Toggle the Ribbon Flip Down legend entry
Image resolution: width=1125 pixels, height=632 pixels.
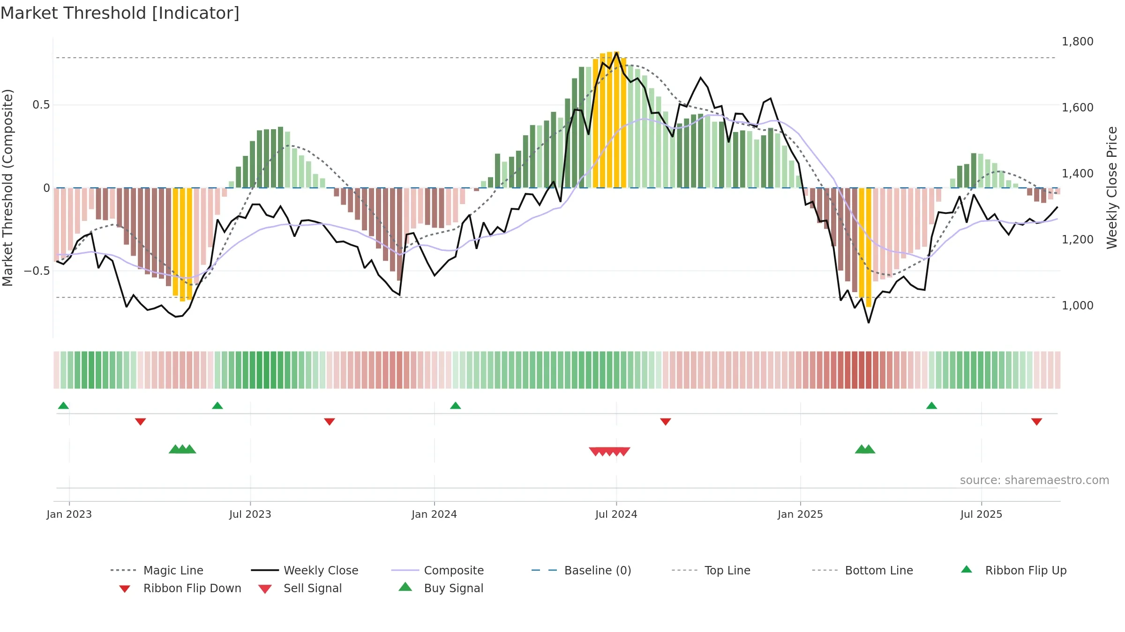[180, 588]
